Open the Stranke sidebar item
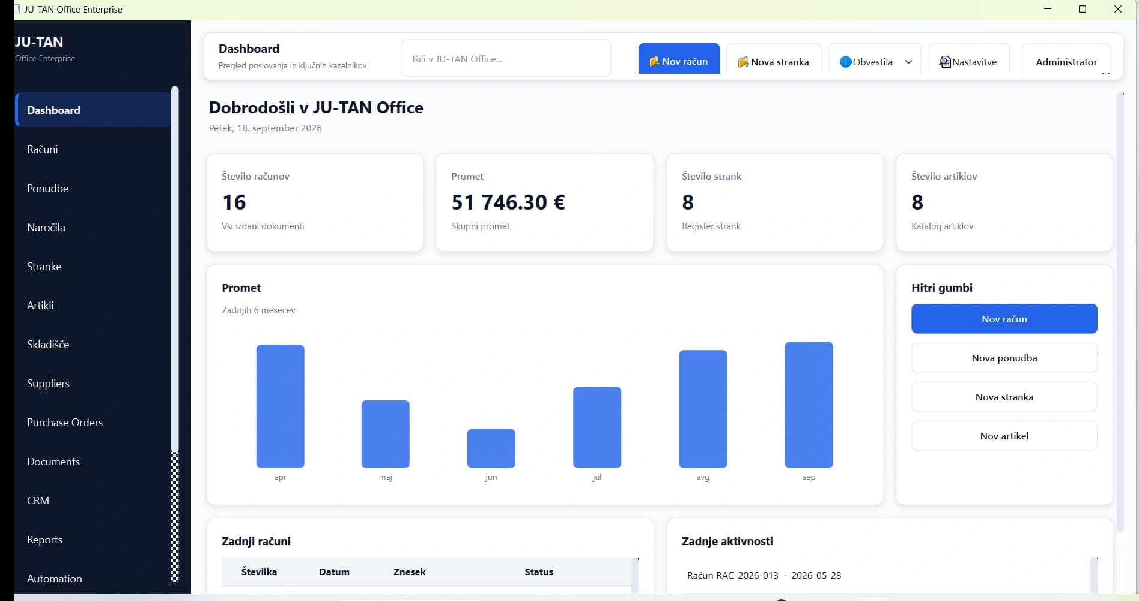The image size is (1139, 601). tap(93, 266)
